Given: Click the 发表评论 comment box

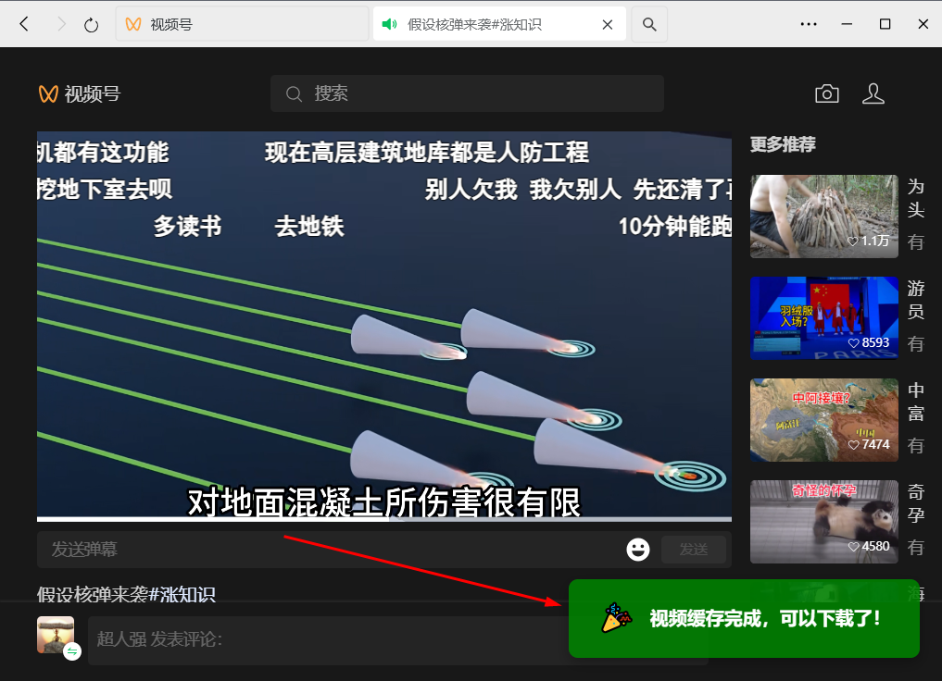Looking at the screenshot, I should click(x=324, y=639).
